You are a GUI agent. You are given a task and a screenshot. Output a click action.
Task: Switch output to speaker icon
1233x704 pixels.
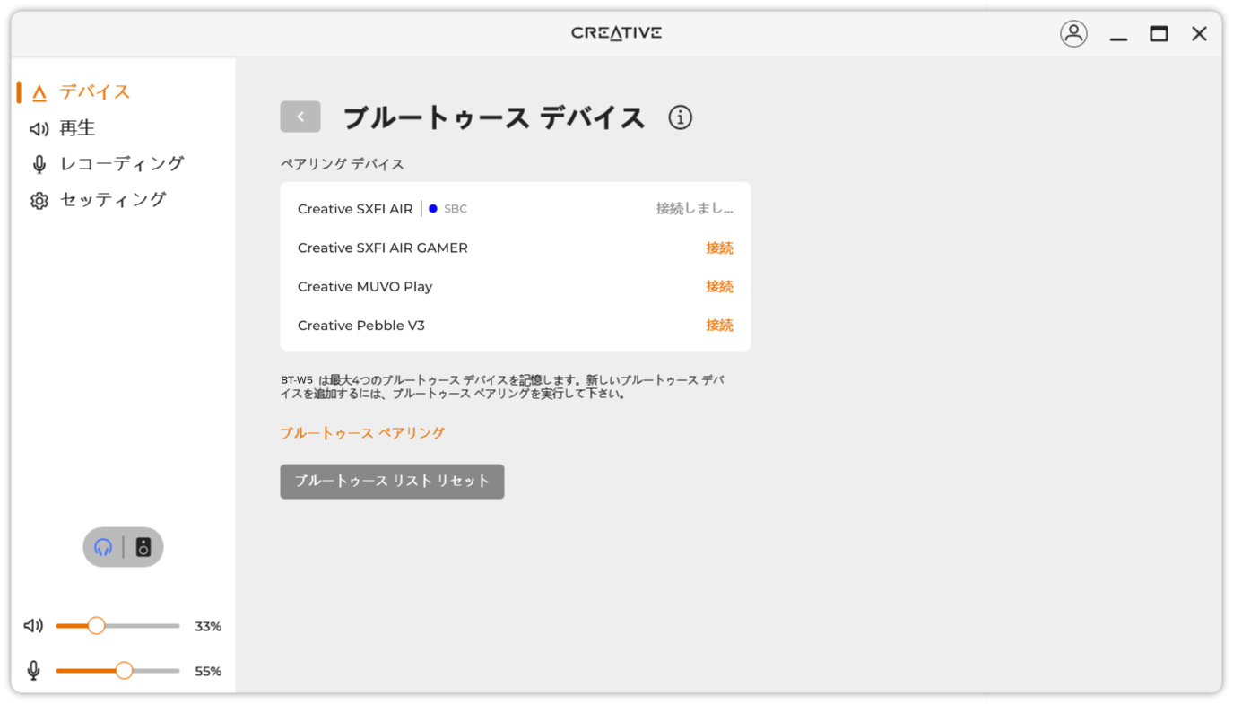coord(143,547)
